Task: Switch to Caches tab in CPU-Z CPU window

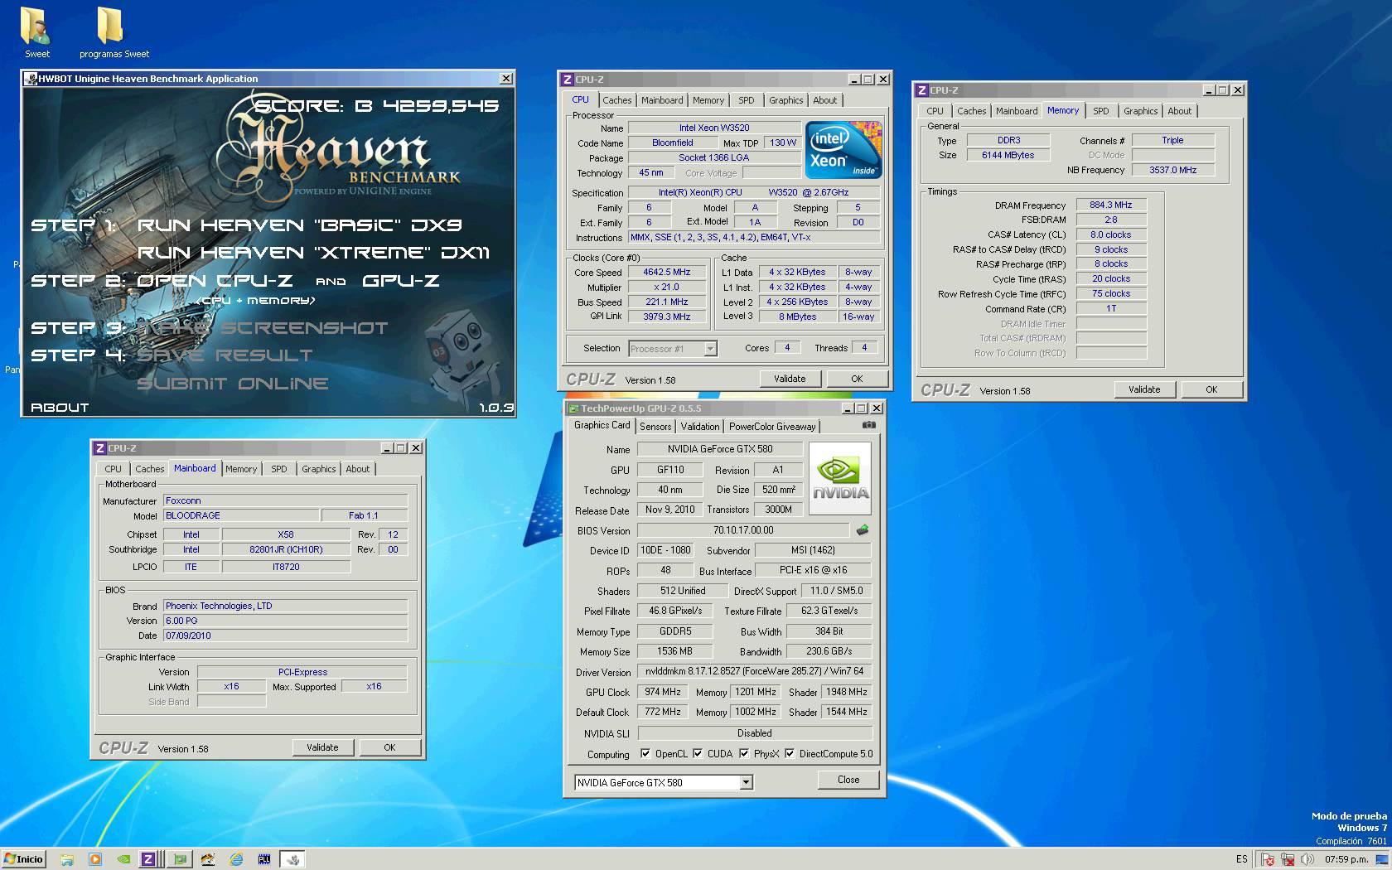Action: [616, 100]
